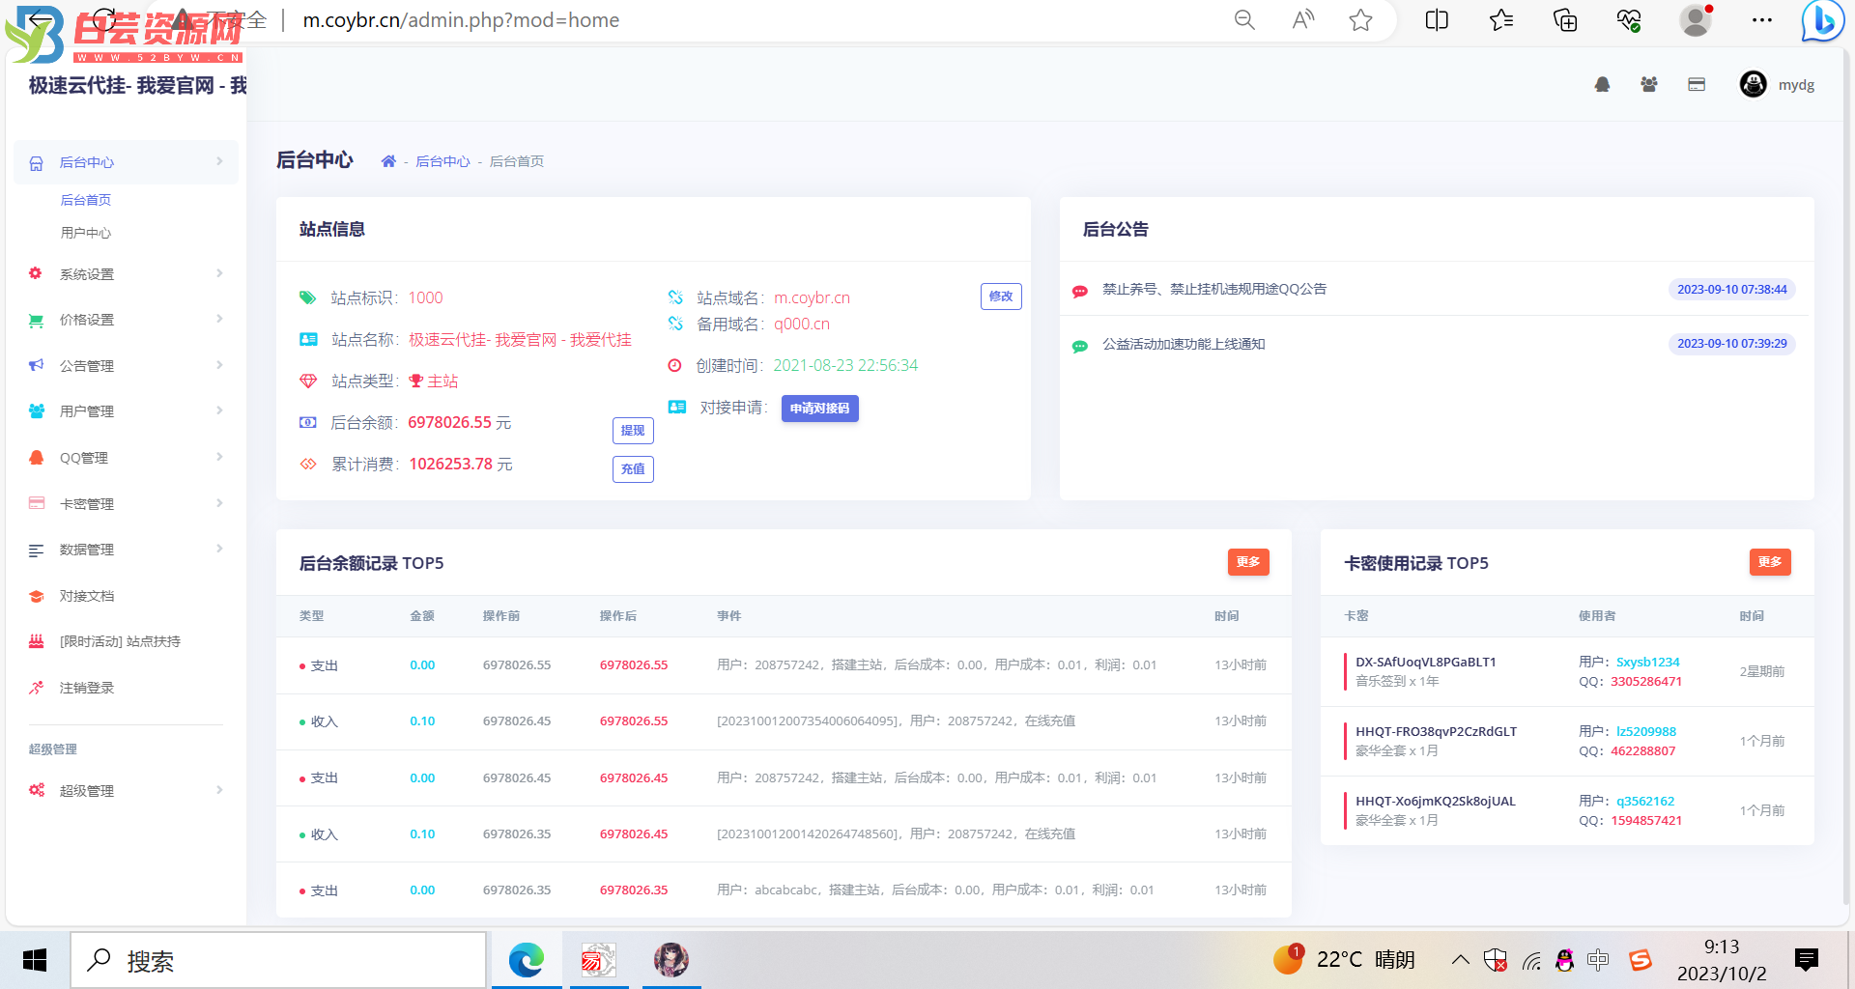Open browser essentials heart icon
Image resolution: width=1855 pixels, height=989 pixels.
click(1629, 20)
